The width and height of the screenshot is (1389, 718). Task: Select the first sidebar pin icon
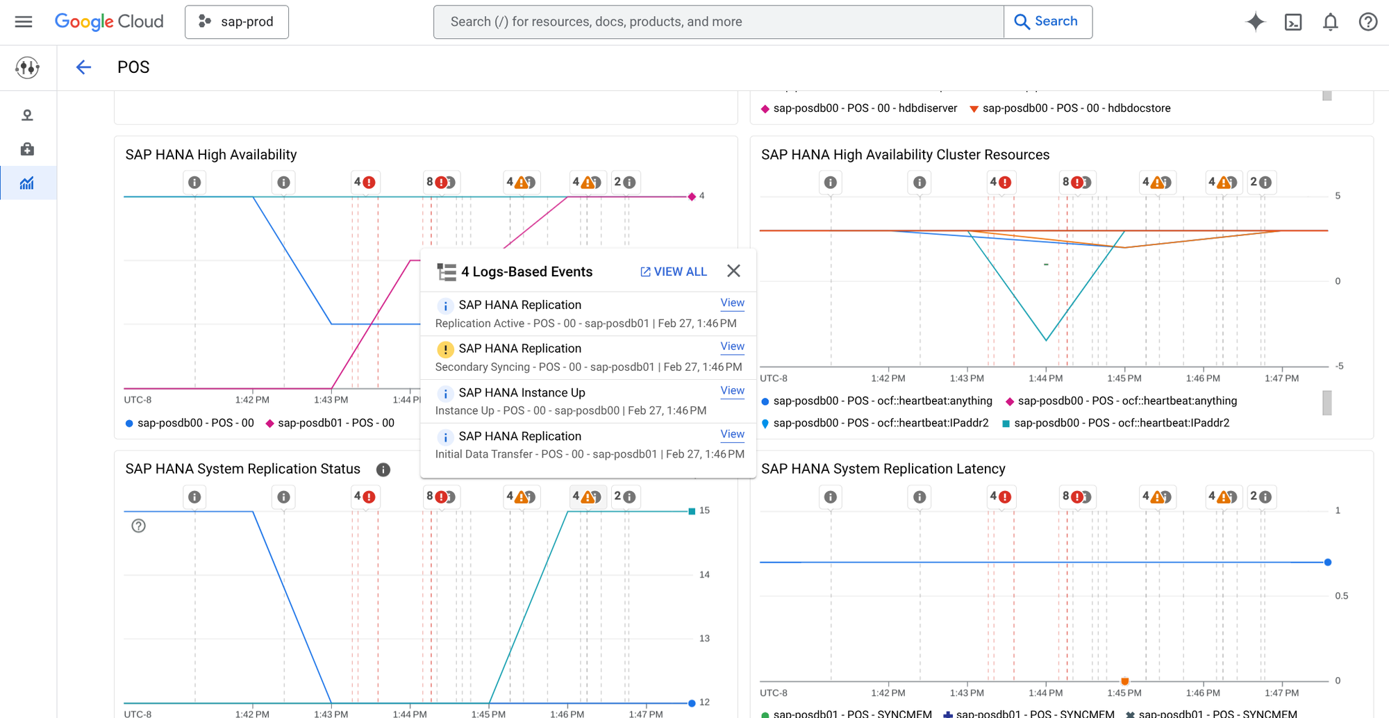[27, 115]
